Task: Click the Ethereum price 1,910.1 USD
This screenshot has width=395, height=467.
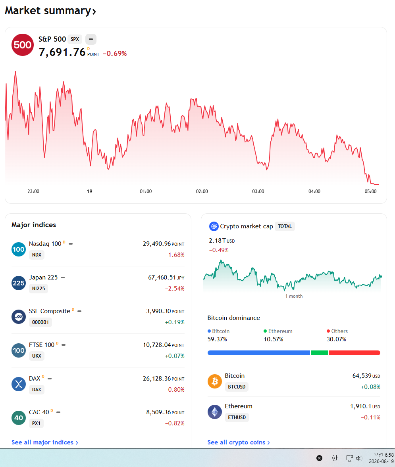Action: tap(365, 406)
